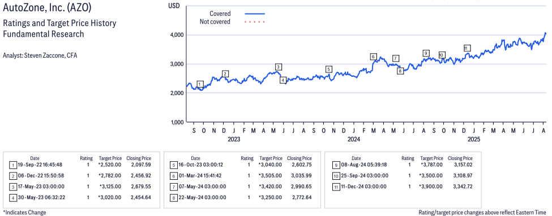Click target price *2,782.00
The width and height of the screenshot is (552, 216).
click(110, 175)
